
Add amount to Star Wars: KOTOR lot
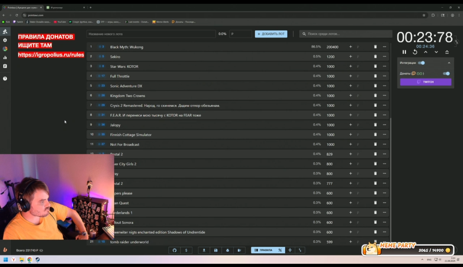coord(350,66)
